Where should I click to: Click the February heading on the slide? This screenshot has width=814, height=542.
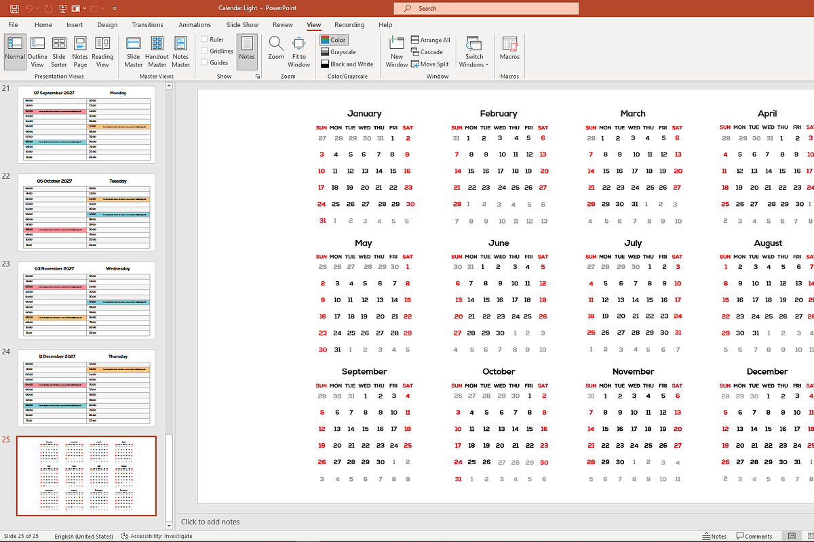pyautogui.click(x=499, y=114)
